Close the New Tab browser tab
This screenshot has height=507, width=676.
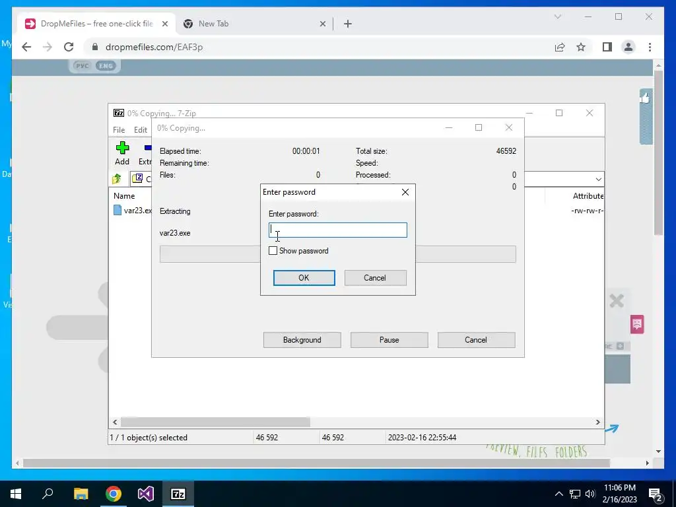[322, 24]
